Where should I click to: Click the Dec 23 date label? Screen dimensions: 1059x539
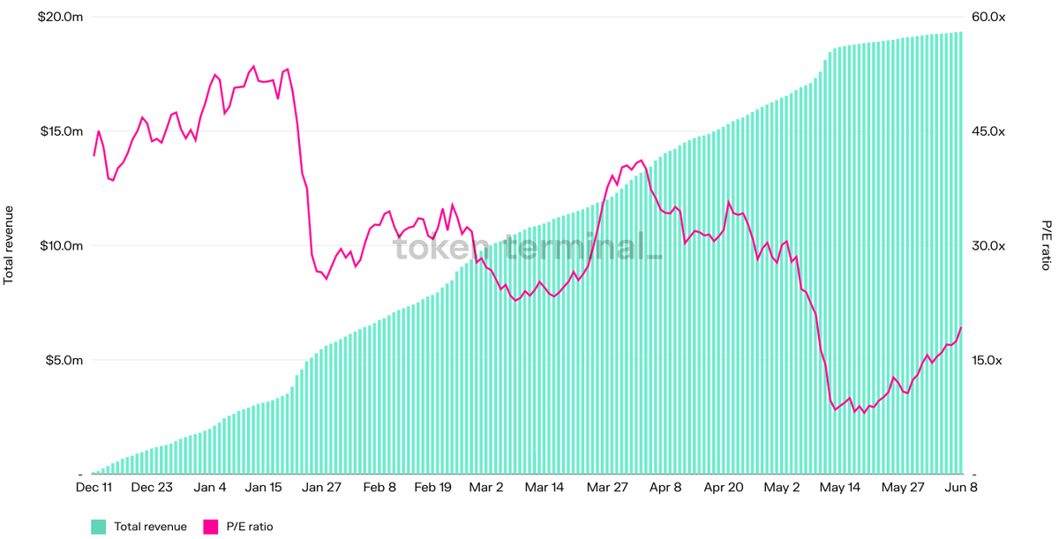pos(153,487)
